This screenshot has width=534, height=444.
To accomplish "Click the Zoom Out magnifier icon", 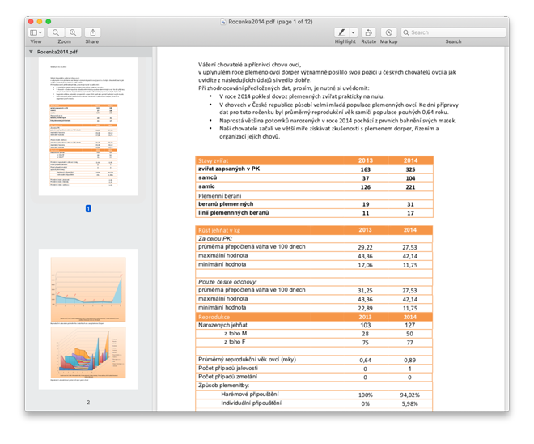I will (x=56, y=32).
